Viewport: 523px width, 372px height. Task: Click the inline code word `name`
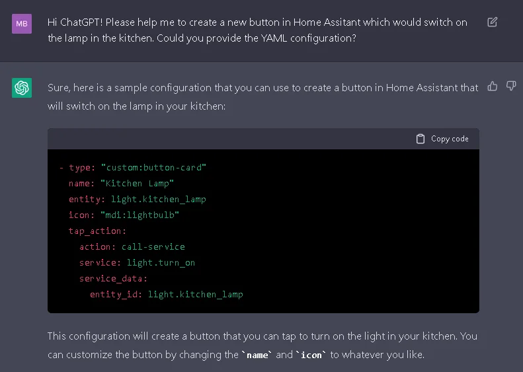(x=257, y=355)
